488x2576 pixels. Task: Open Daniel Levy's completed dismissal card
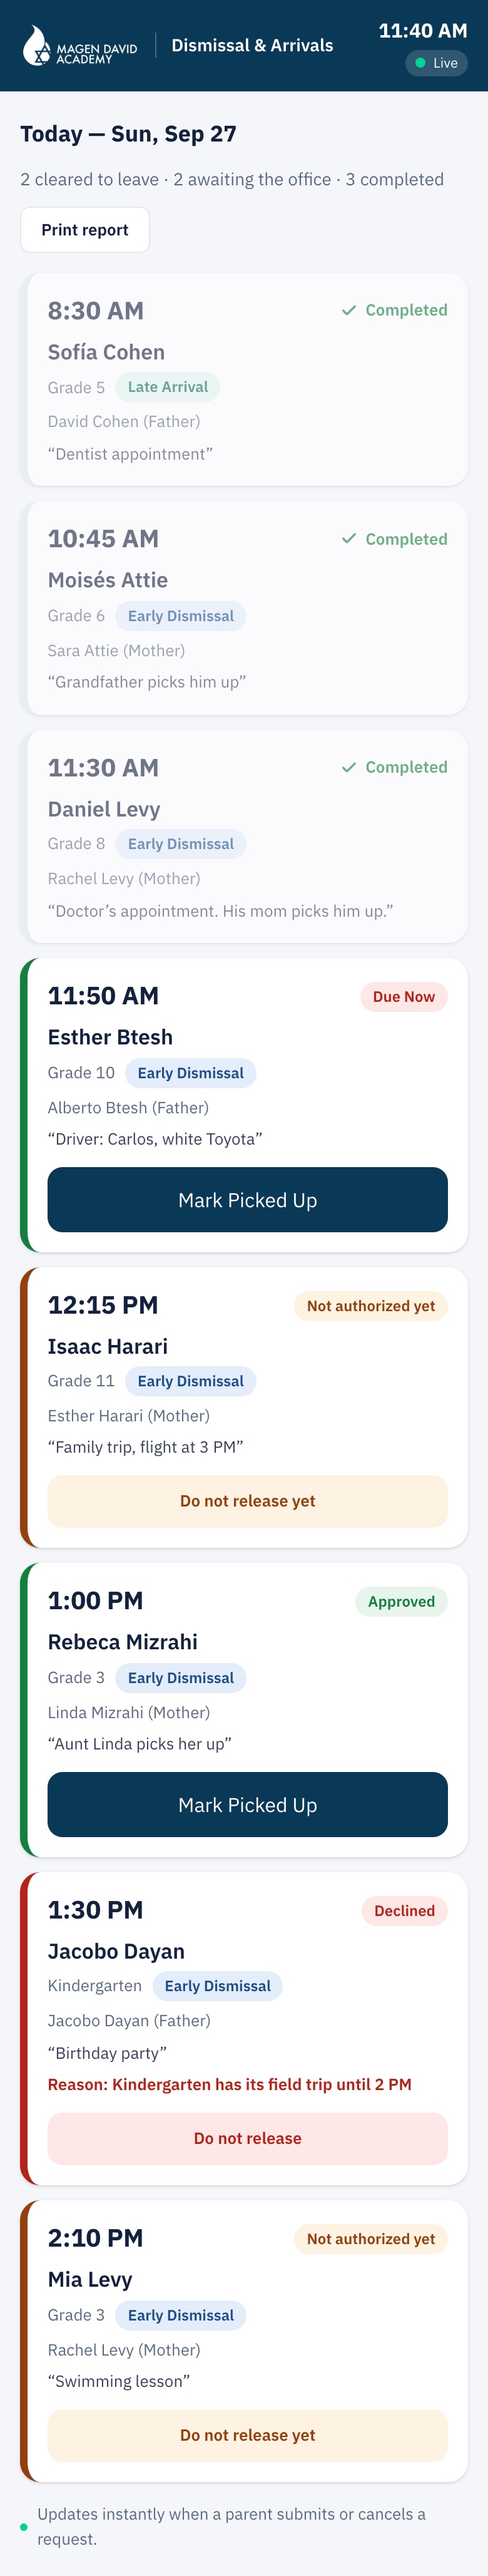tap(247, 836)
